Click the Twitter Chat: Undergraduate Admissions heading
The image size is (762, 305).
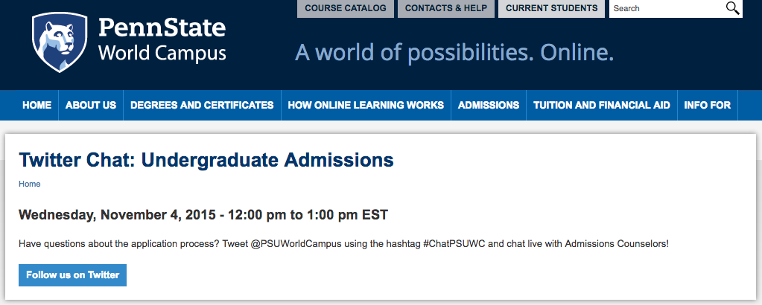[x=206, y=160]
